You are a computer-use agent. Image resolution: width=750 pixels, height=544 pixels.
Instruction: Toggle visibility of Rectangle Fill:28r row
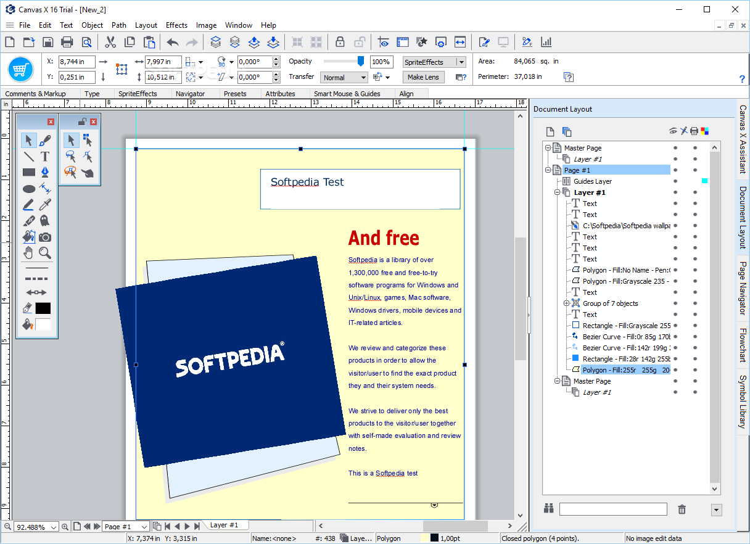[x=675, y=359]
